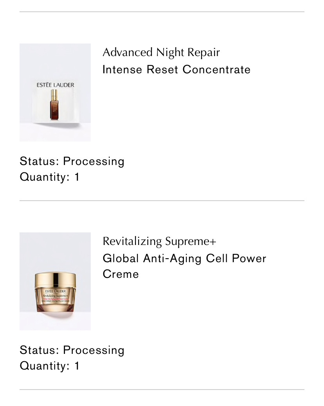
Task: Click the Revitalizing Supreme+ product title
Action: coord(159,241)
